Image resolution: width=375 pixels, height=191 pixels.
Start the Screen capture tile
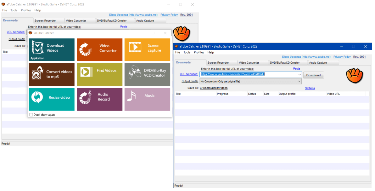147,49
